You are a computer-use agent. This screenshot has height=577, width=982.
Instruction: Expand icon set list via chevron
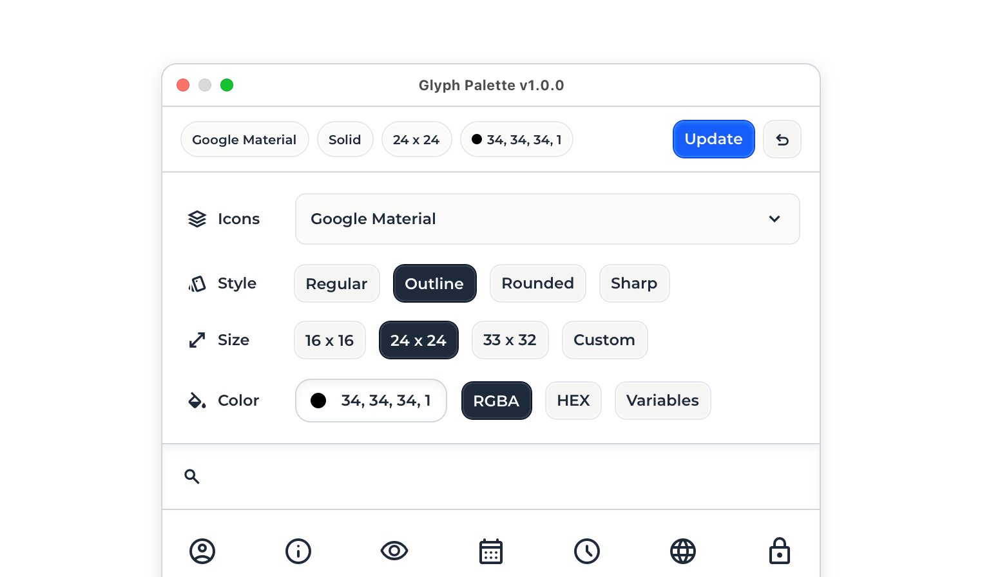(775, 220)
